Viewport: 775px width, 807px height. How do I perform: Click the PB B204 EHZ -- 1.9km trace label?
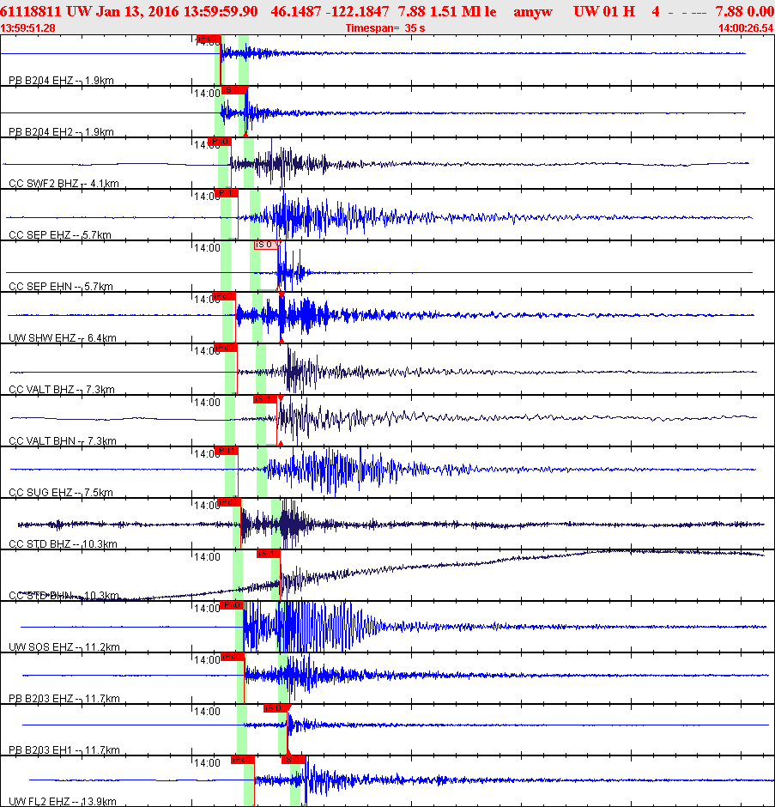pyautogui.click(x=61, y=81)
